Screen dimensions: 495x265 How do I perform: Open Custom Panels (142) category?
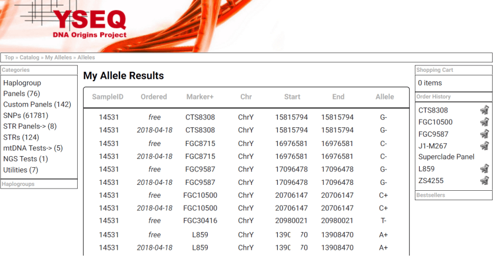point(37,104)
